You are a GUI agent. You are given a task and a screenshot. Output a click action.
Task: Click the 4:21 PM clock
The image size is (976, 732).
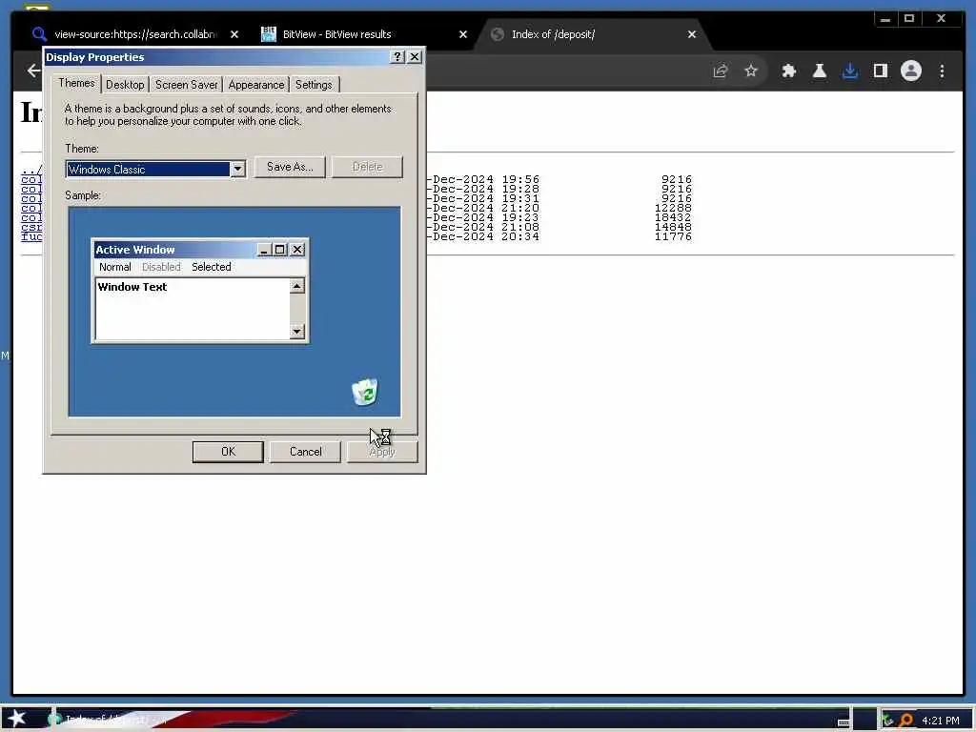pyautogui.click(x=941, y=721)
